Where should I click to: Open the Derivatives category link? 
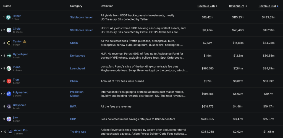click(x=77, y=56)
